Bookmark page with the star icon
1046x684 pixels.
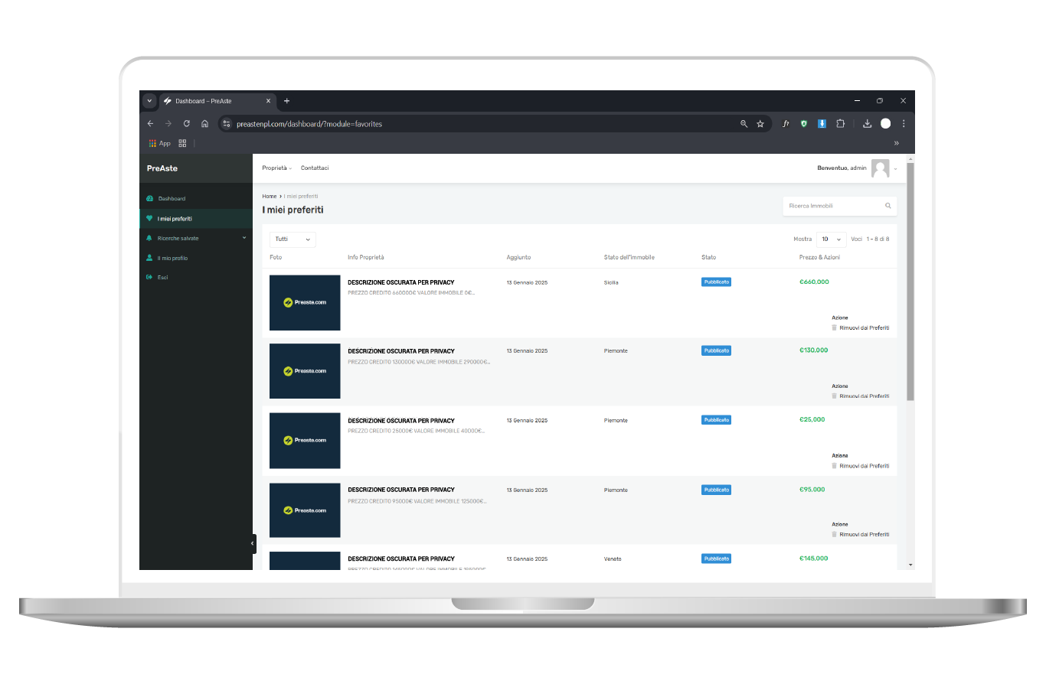click(760, 123)
